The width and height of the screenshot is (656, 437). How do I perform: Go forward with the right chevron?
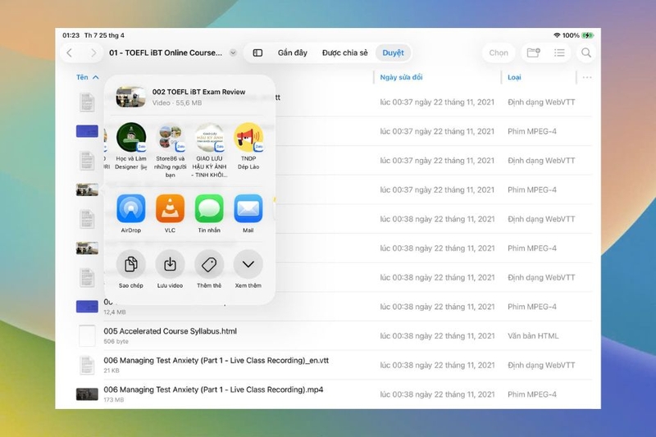tap(93, 52)
